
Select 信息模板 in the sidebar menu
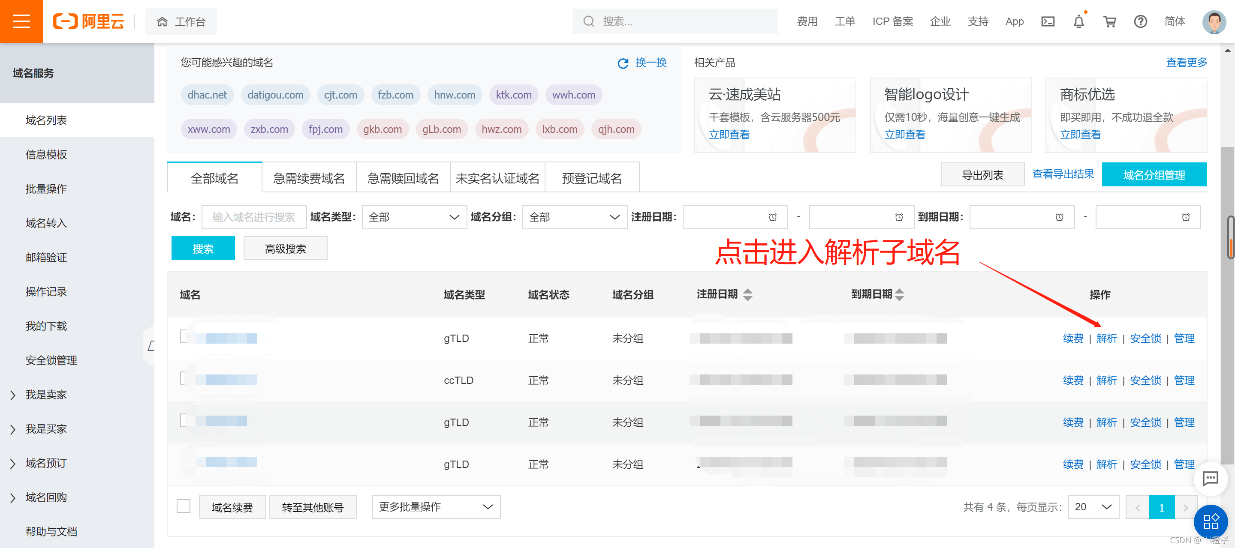46,155
